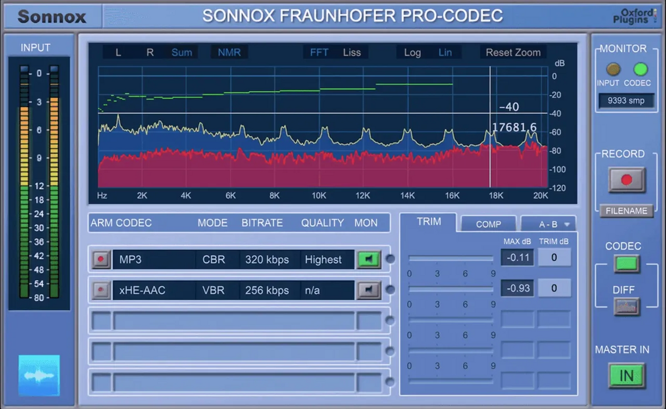Arm the MP3 codec for recording
666x409 pixels.
[x=100, y=259]
